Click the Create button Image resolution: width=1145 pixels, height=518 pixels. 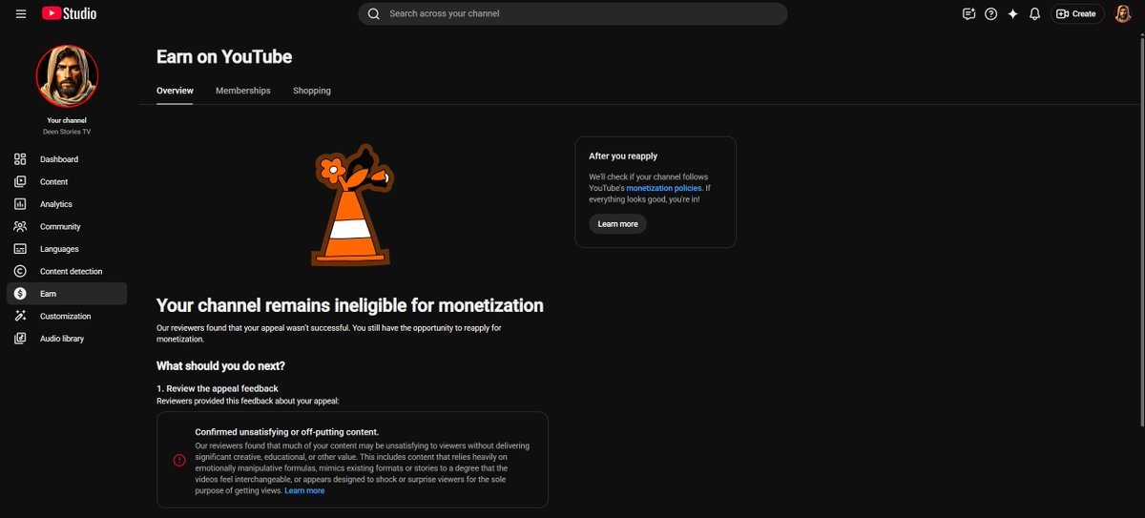pyautogui.click(x=1077, y=13)
